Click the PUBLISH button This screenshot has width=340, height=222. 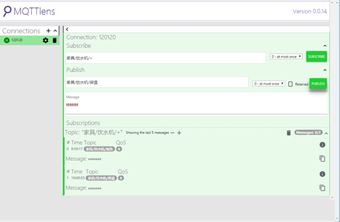coord(318,84)
